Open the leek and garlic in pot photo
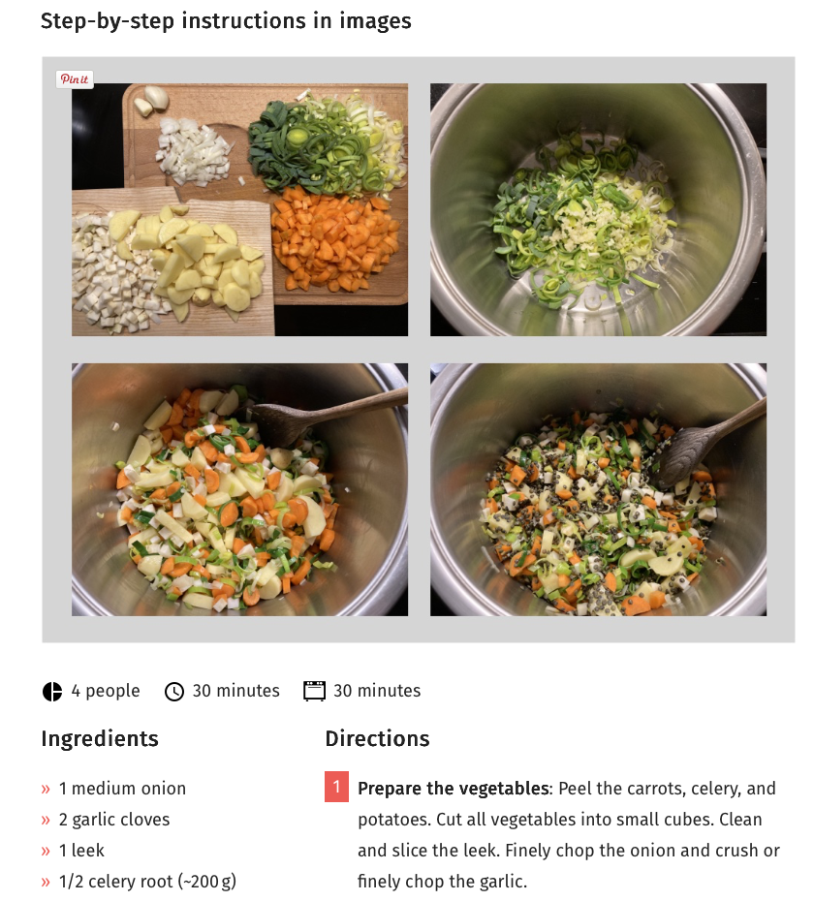Screen dimensions: 814x901 (x=599, y=209)
